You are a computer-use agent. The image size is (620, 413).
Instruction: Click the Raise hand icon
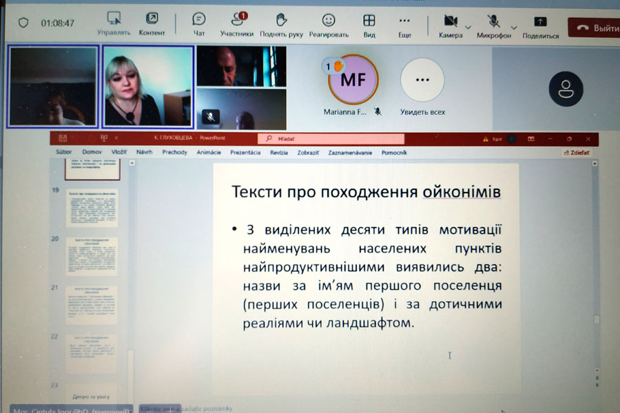coord(281,20)
